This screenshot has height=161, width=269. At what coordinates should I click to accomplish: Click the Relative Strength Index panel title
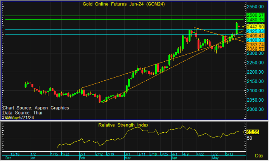[x=123, y=125]
